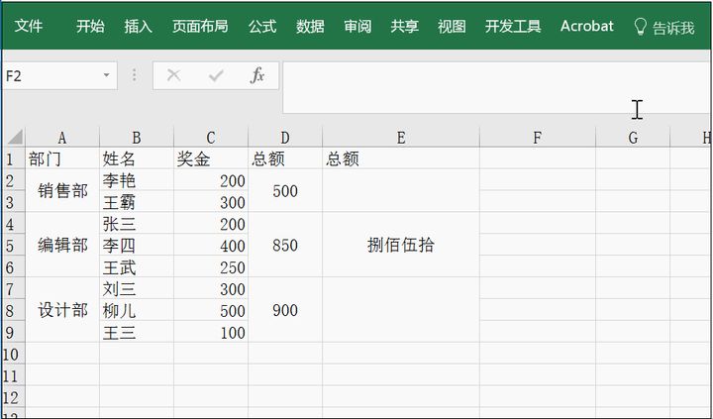713x419 pixels.
Task: Click the enter checkmark icon in formula bar
Action: pos(215,76)
